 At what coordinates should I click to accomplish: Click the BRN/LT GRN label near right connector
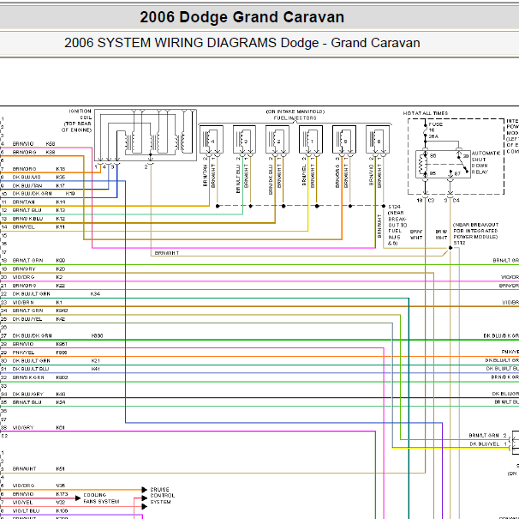pyautogui.click(x=484, y=436)
